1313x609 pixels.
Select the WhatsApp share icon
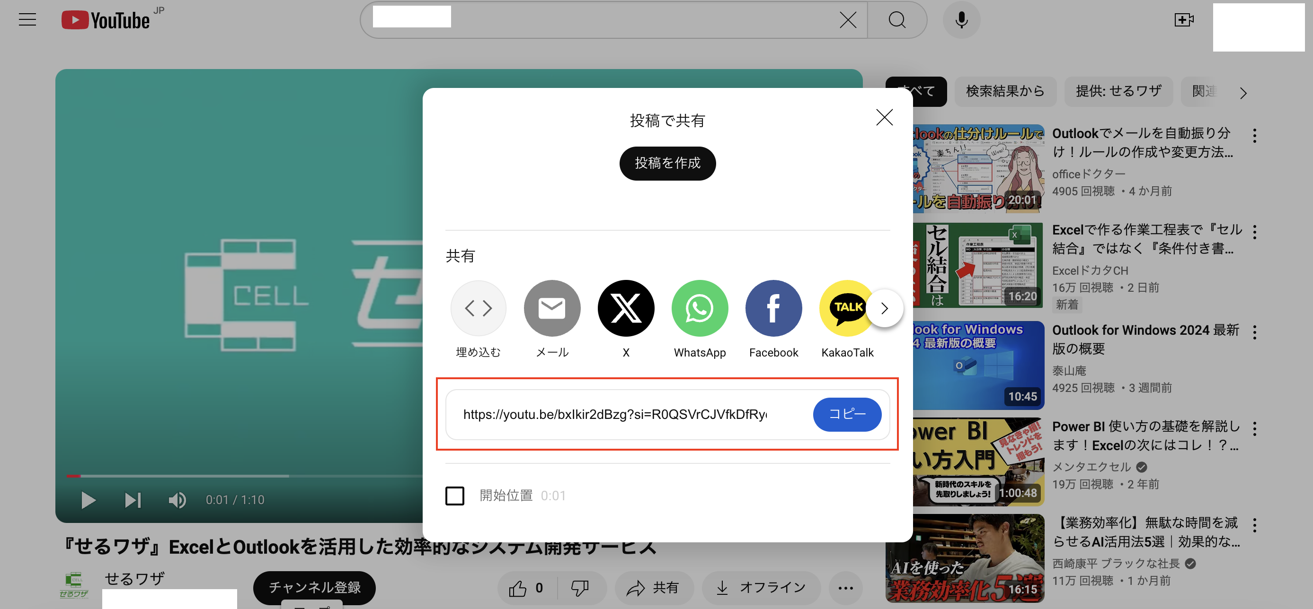coord(698,309)
